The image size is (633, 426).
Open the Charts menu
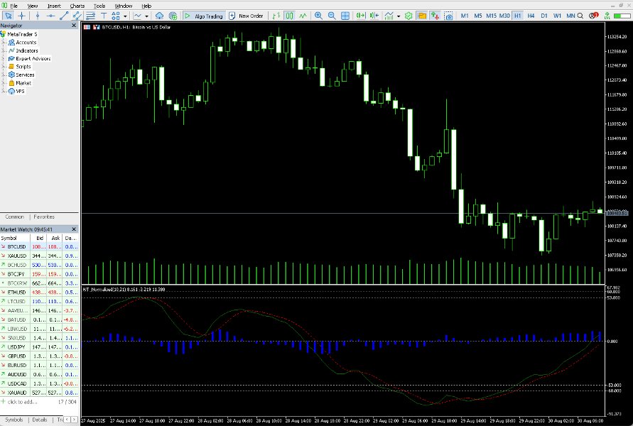point(77,6)
